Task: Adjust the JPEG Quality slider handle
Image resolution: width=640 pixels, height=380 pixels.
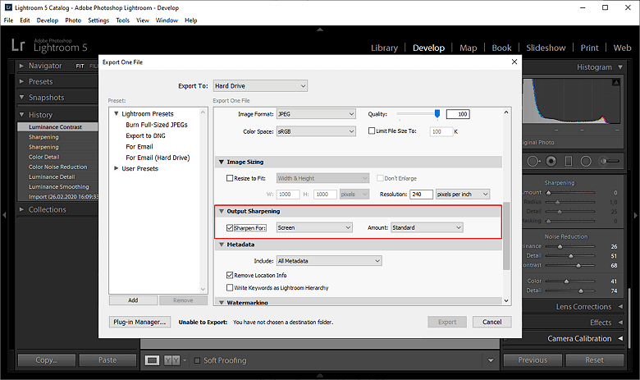Action: [x=437, y=113]
